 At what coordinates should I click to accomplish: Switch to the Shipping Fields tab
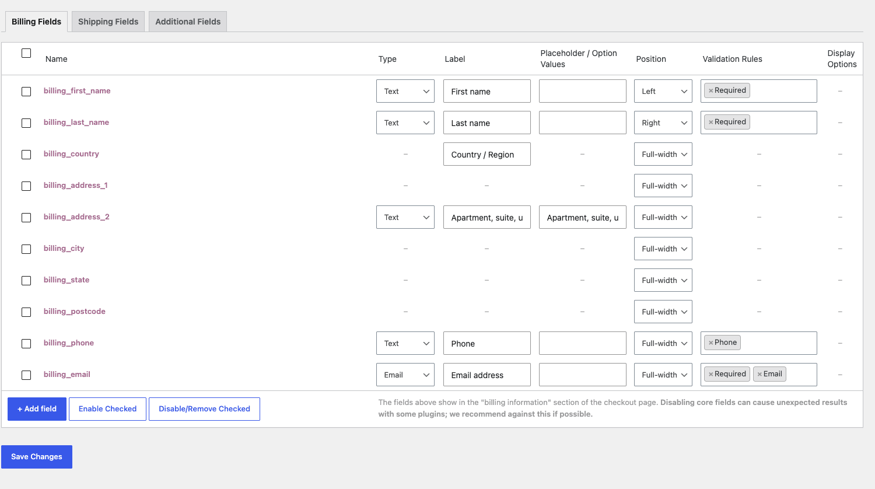pyautogui.click(x=108, y=22)
